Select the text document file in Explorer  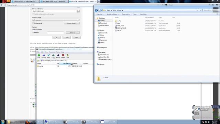pyautogui.click(x=117, y=23)
